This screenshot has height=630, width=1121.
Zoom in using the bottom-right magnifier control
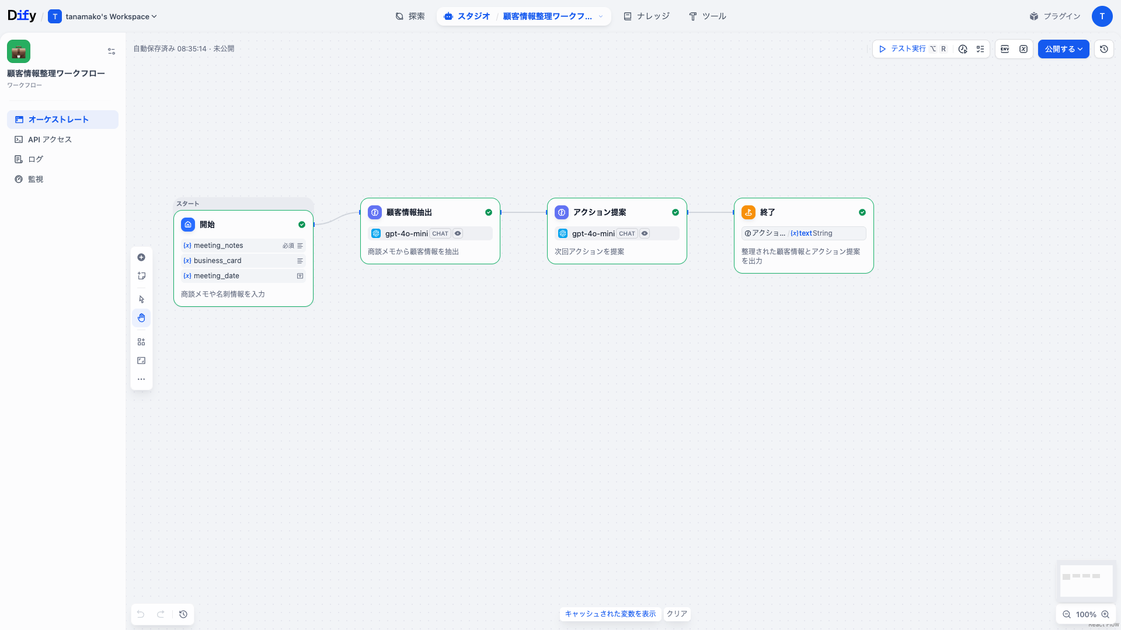pos(1106,614)
